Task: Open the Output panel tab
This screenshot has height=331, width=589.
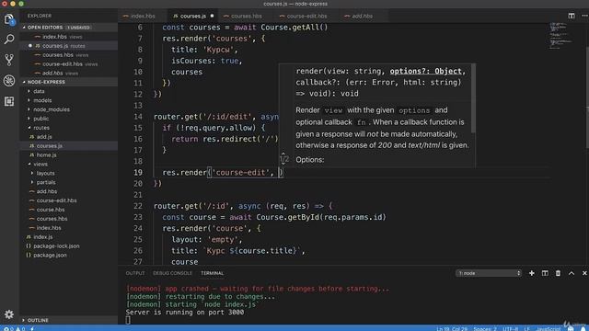Action: (x=135, y=273)
